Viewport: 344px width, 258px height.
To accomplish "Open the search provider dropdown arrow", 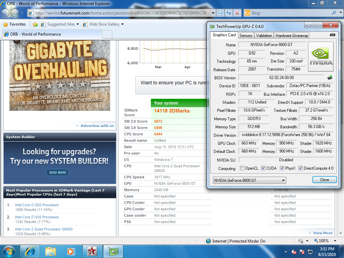I will [x=341, y=13].
